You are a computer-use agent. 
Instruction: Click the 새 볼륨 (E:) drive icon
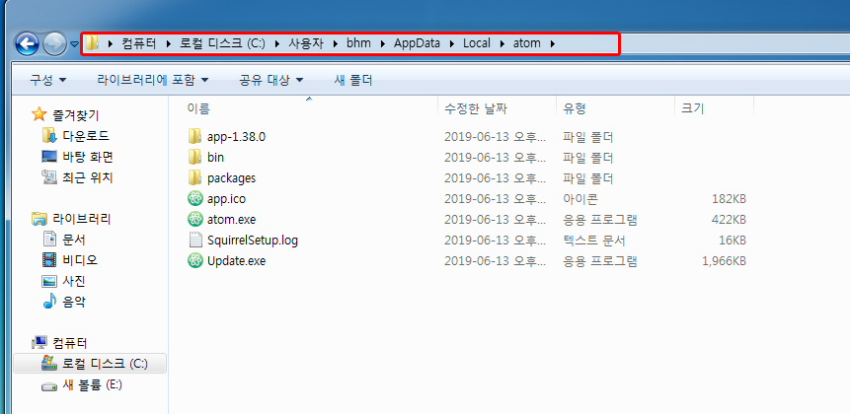pos(49,385)
